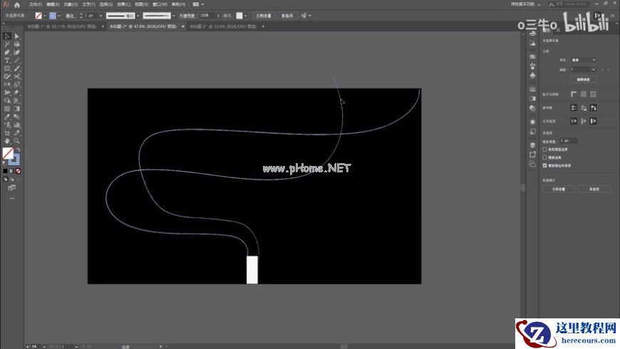Click the edit artboards button in Properties
The image size is (620, 349).
pyautogui.click(x=583, y=80)
